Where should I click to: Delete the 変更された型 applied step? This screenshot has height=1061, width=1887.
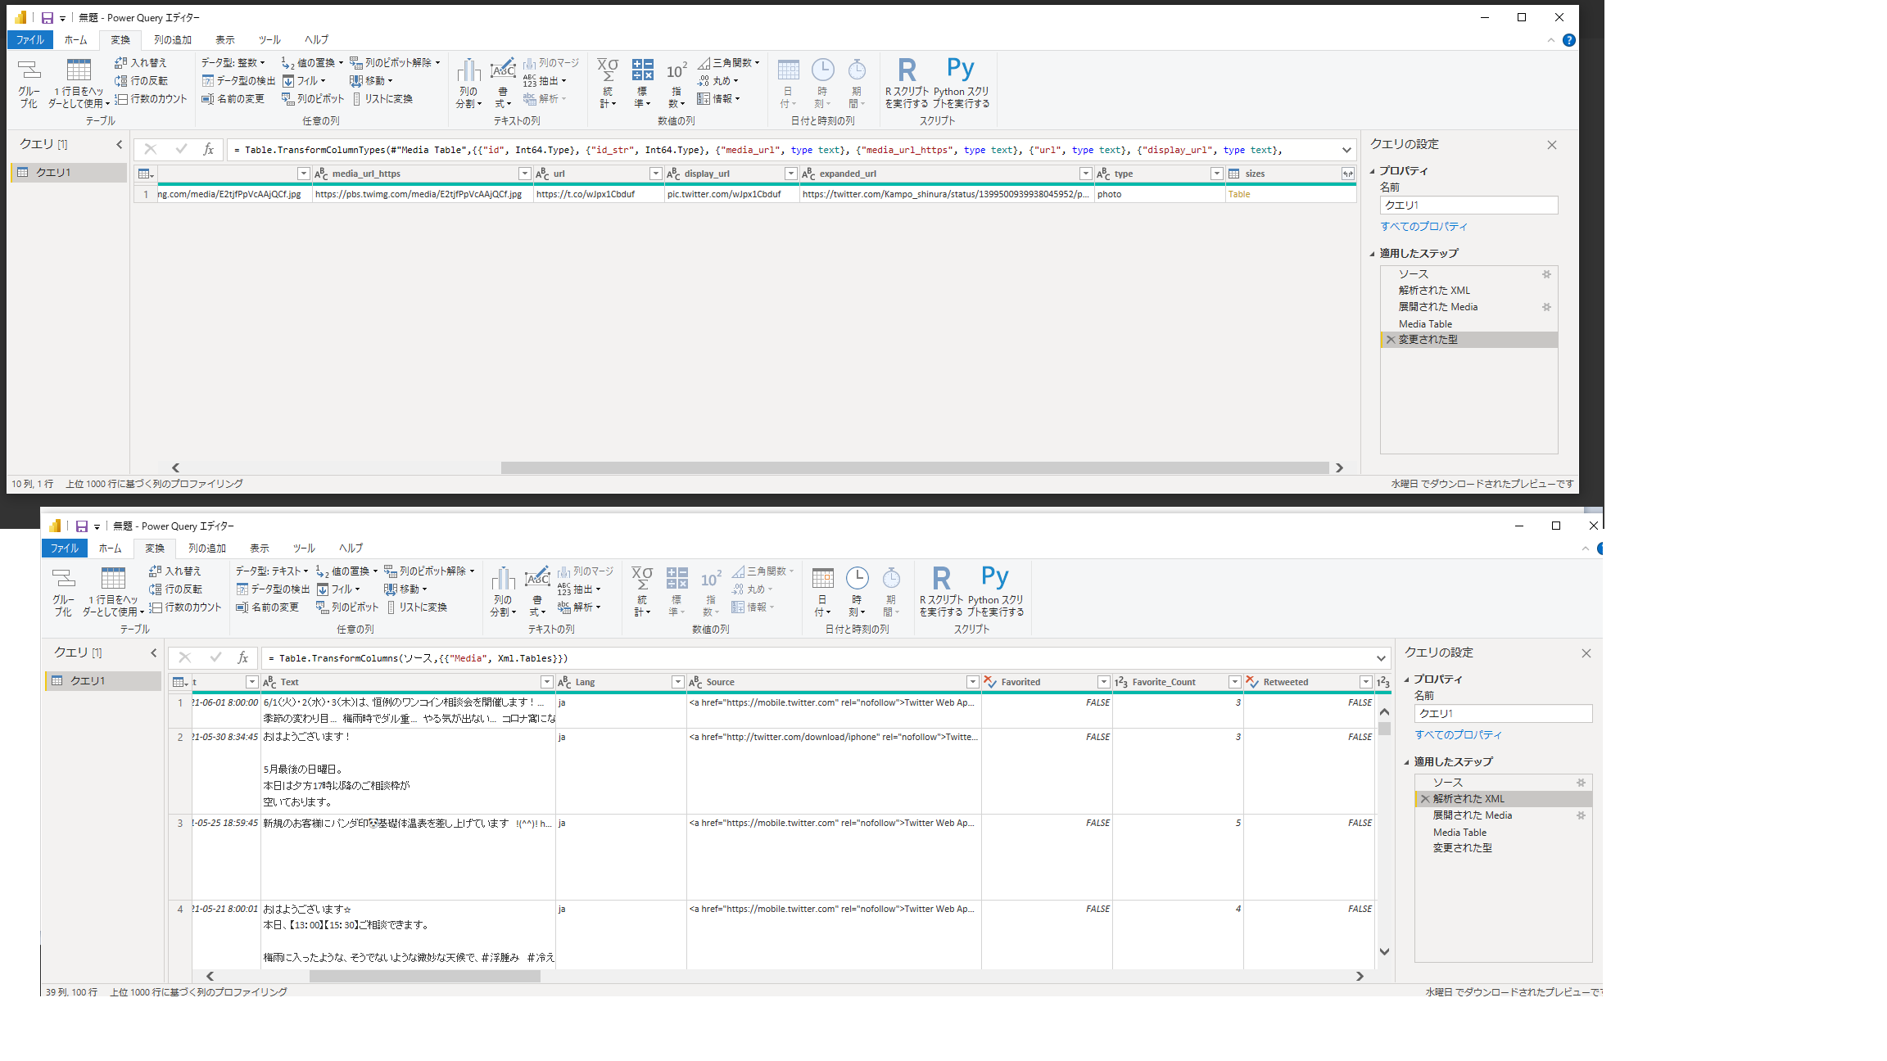tap(1390, 339)
